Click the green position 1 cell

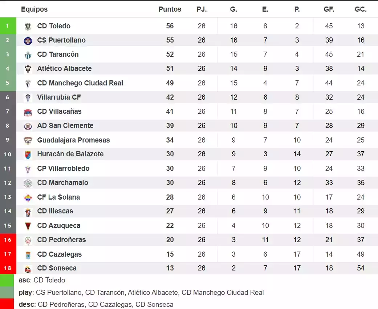click(x=8, y=26)
